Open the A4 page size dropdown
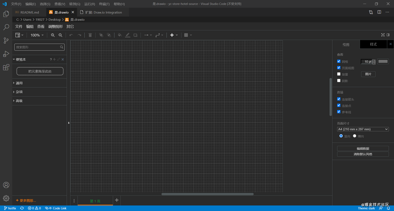The width and height of the screenshot is (394, 211). click(363, 129)
